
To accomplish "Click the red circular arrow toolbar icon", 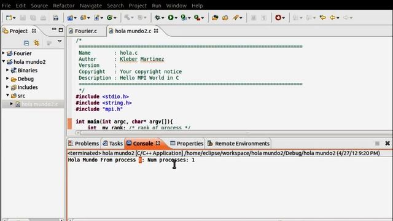I will pos(278,18).
